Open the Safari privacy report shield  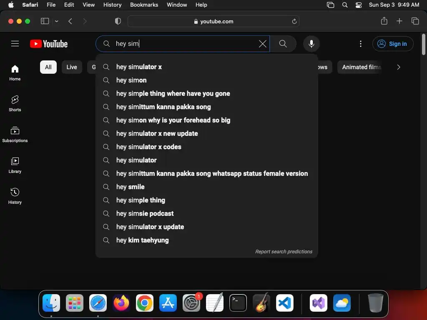click(118, 21)
